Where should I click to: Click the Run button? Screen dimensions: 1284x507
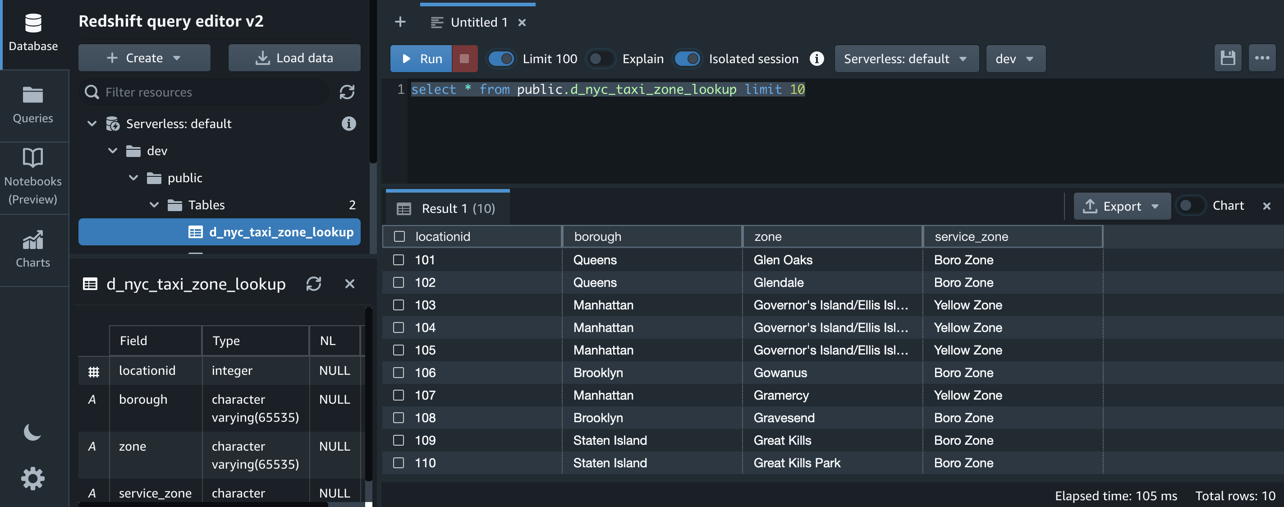pos(421,58)
